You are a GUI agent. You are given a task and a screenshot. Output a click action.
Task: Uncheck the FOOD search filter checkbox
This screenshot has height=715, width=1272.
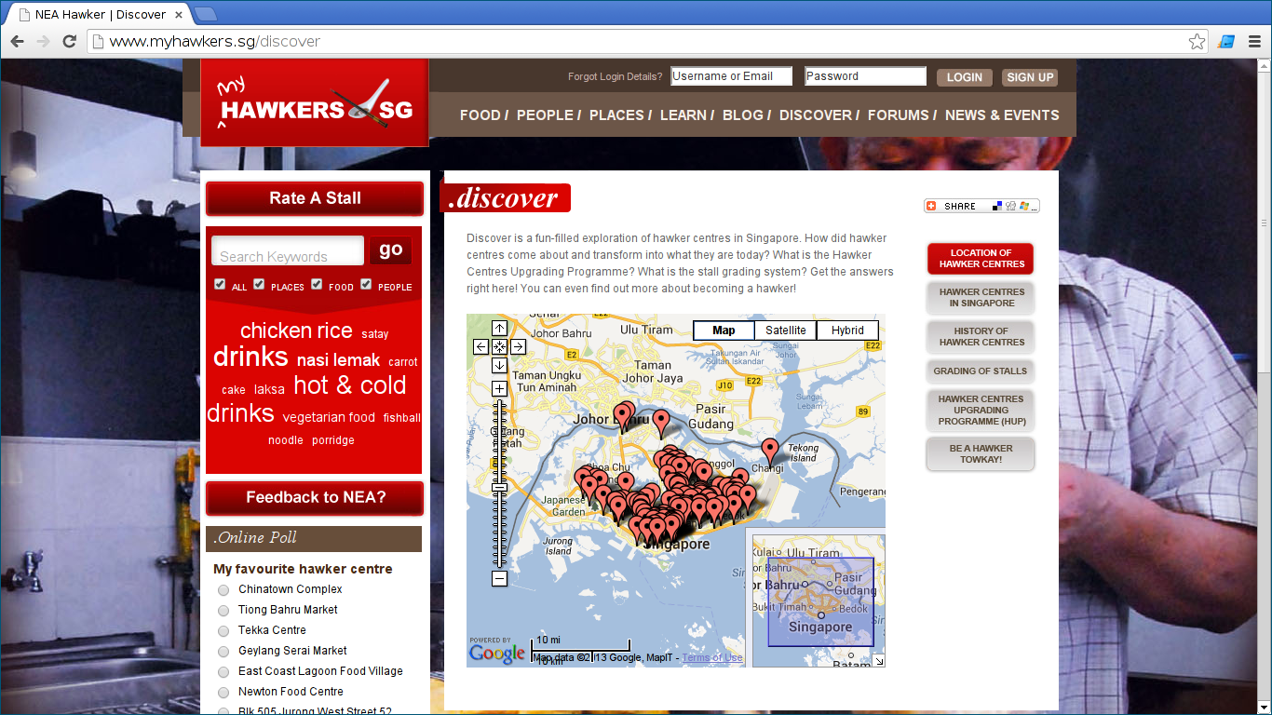click(317, 284)
